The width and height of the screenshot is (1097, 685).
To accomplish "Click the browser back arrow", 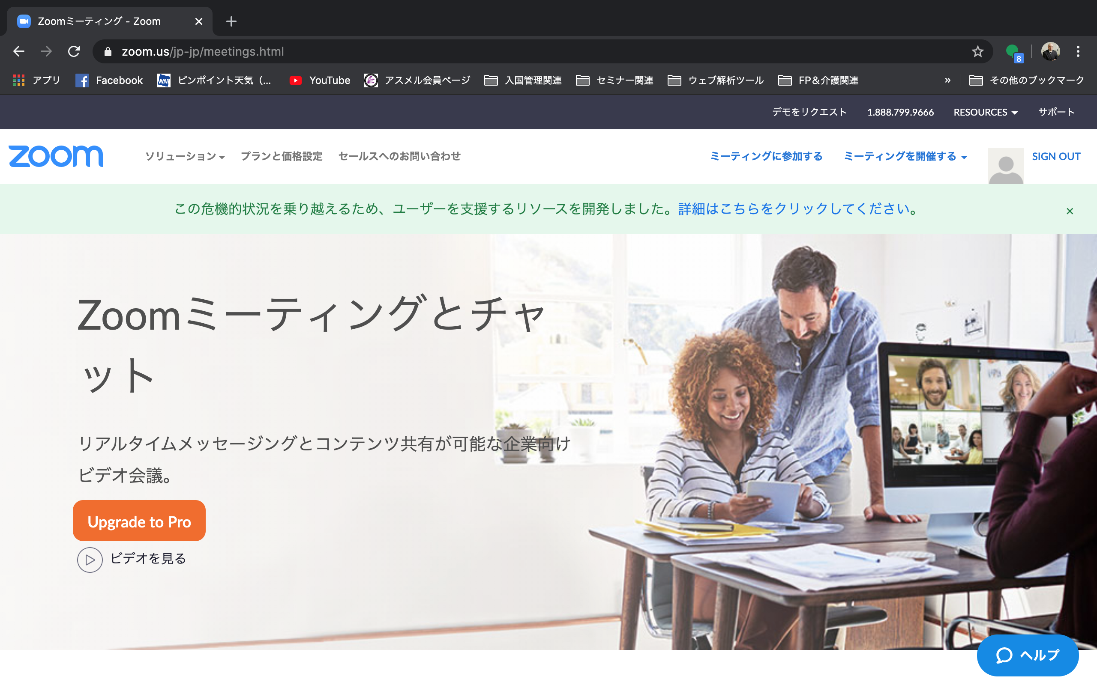I will pos(18,51).
